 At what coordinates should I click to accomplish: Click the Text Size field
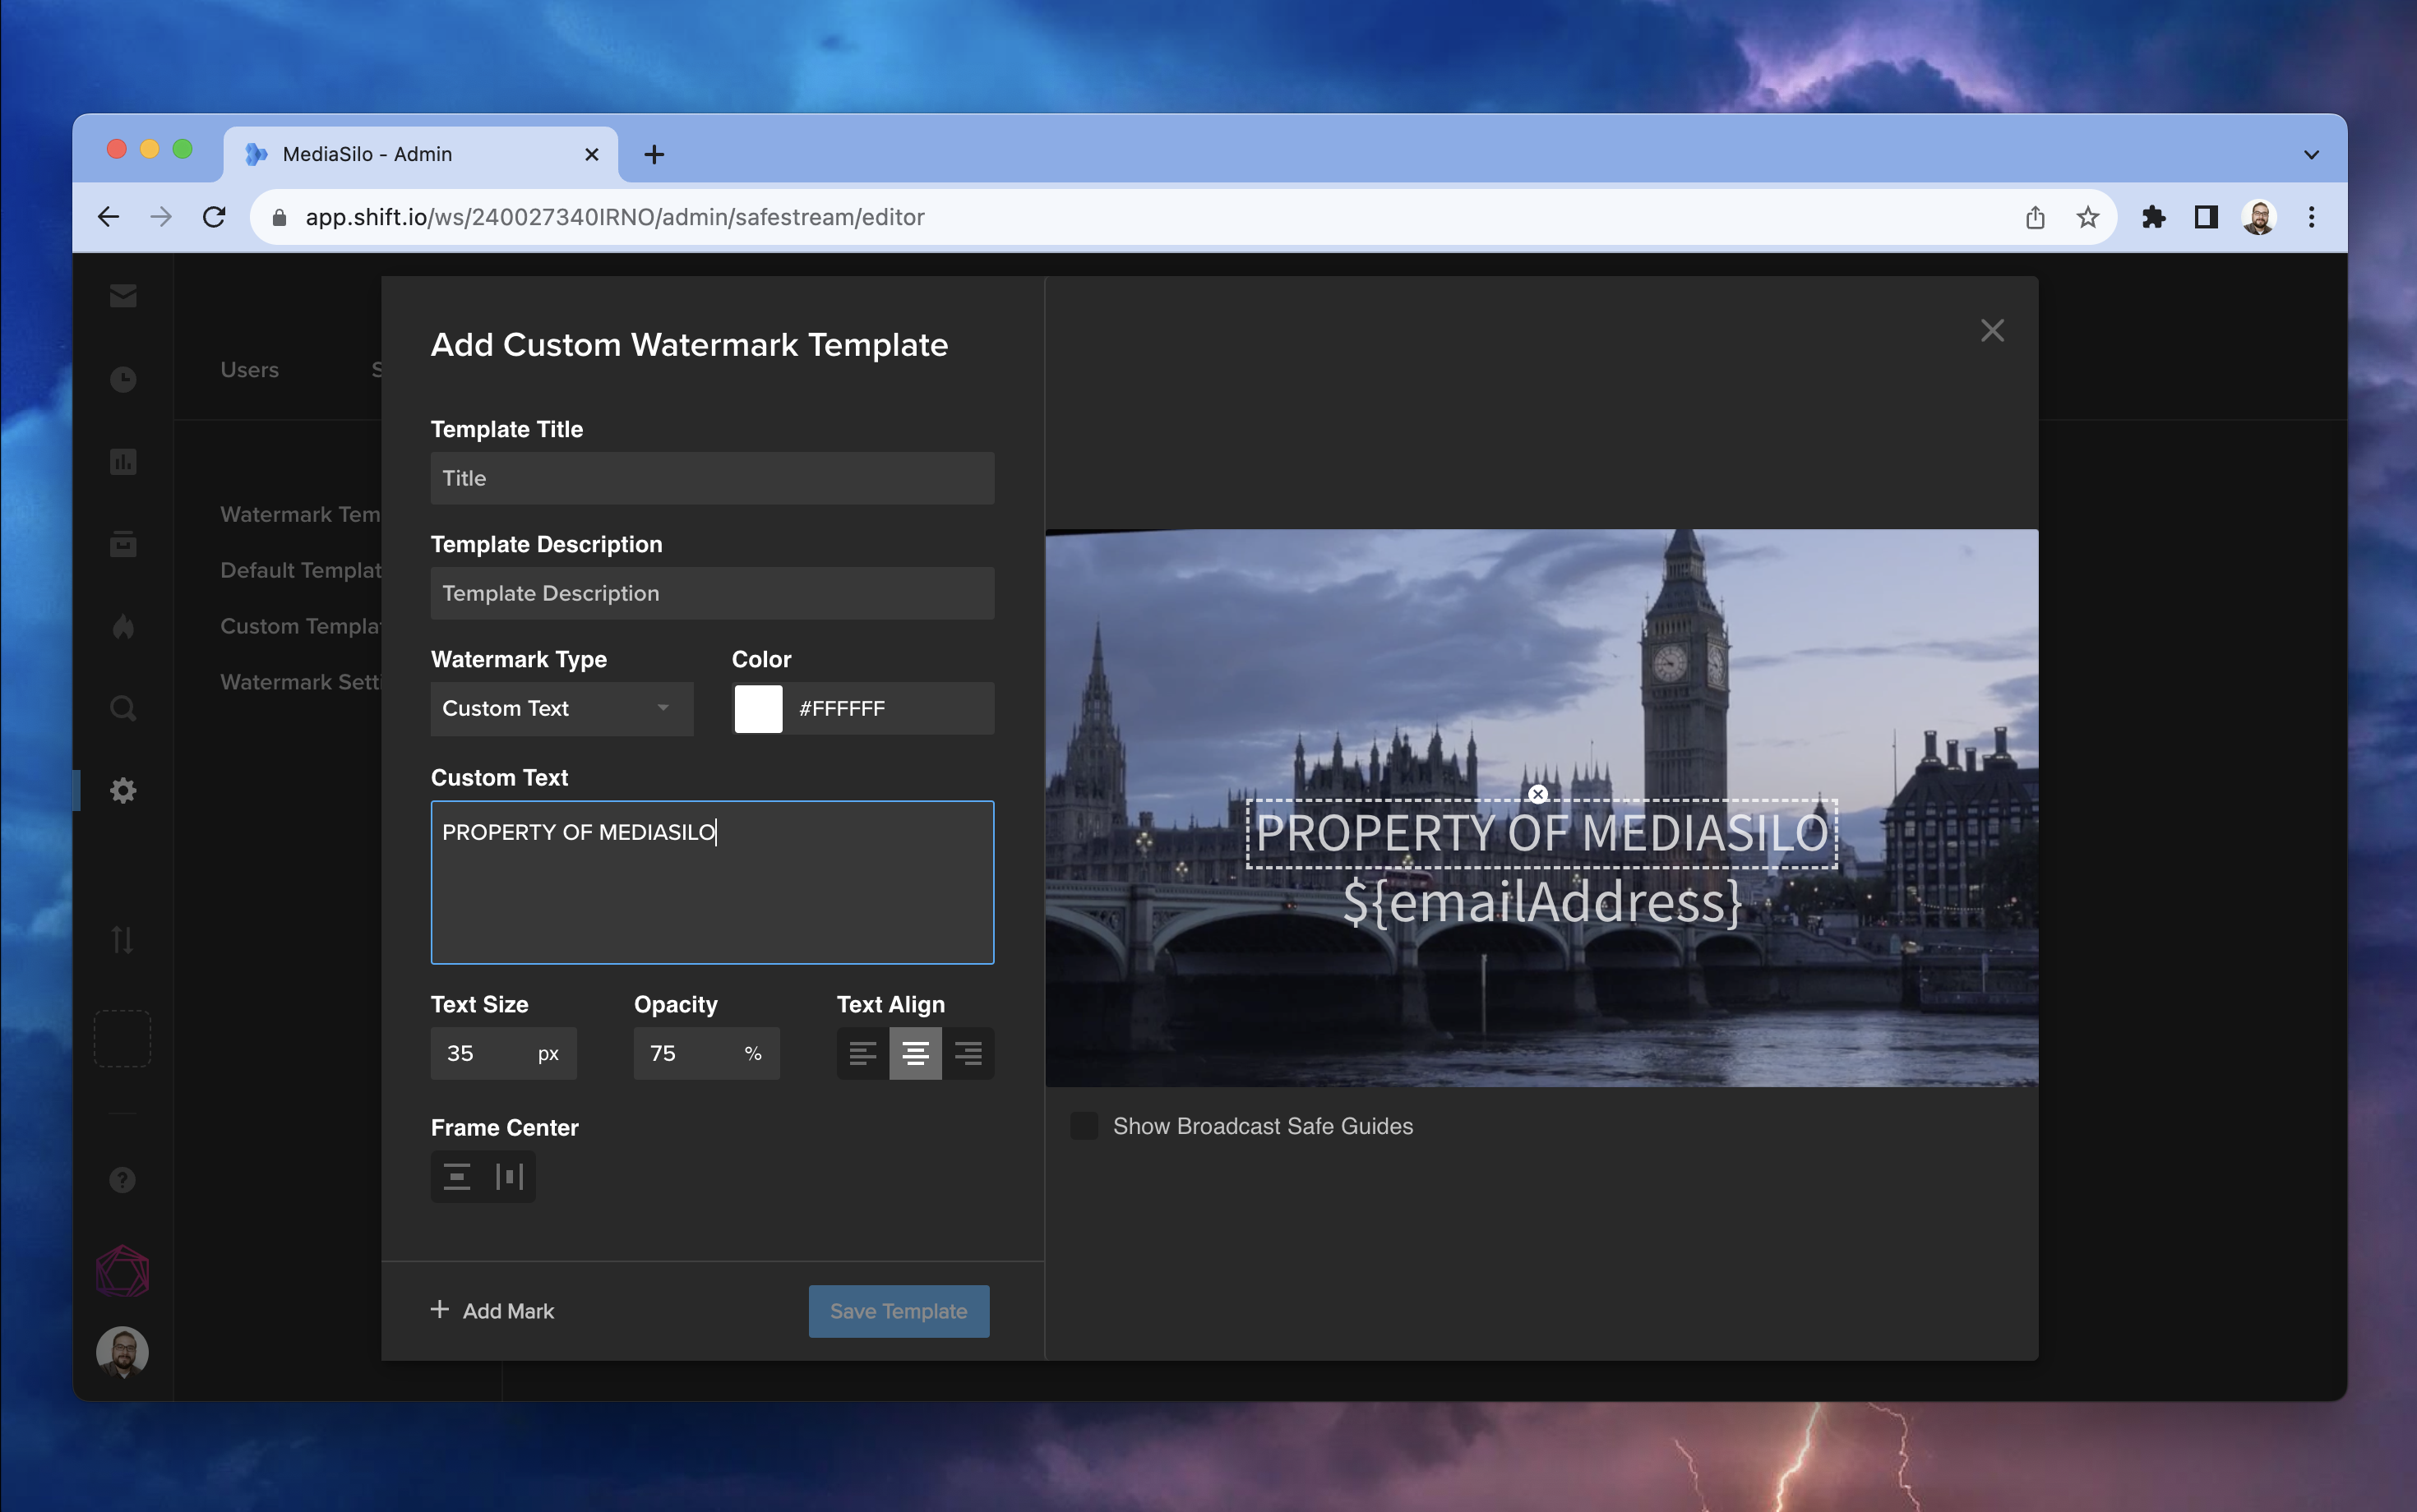click(x=503, y=1053)
